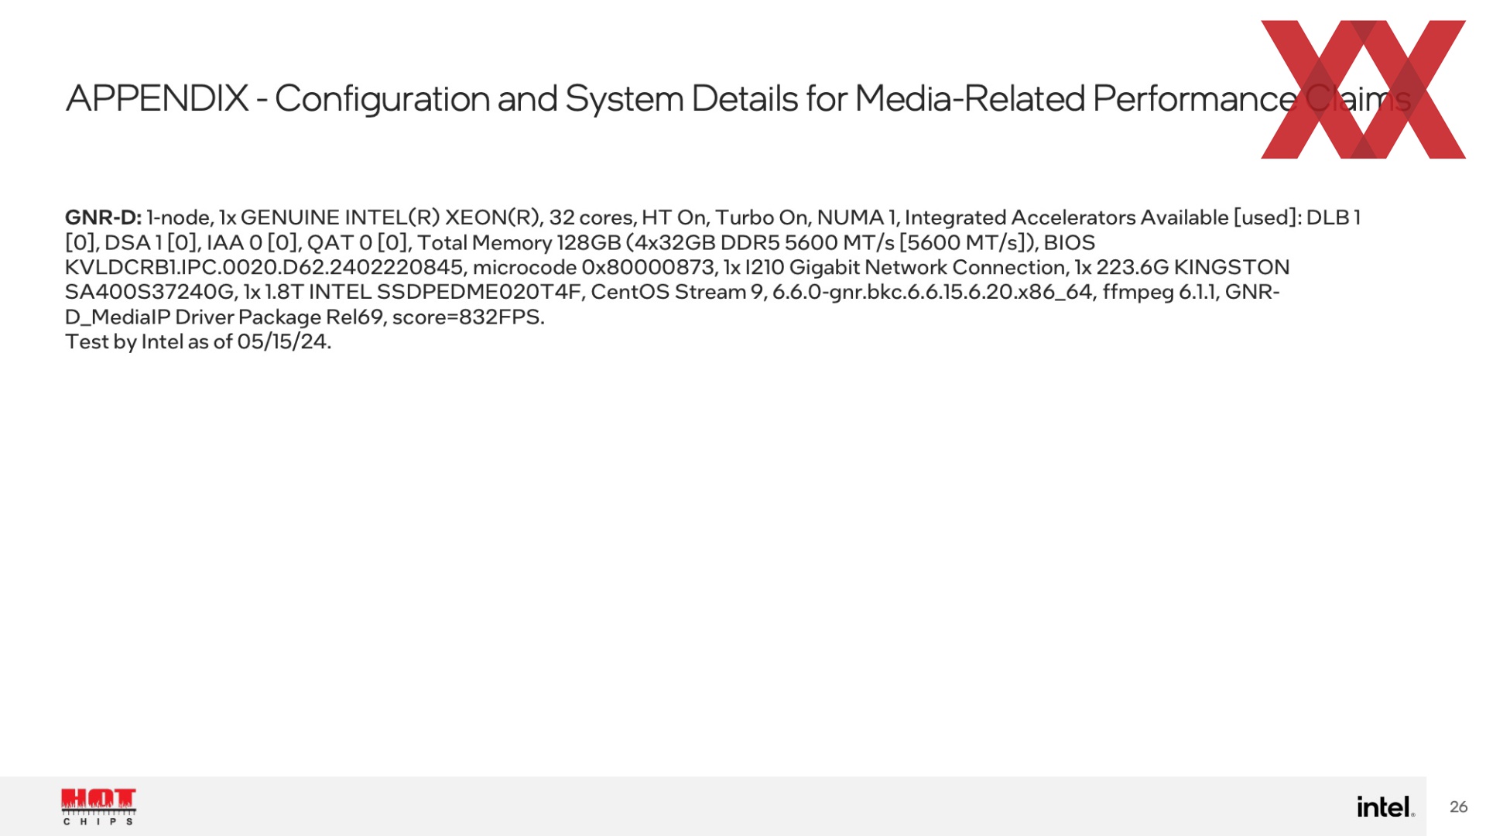Click I210 Gigabit Network Connection text
1486x836 pixels.
click(905, 267)
